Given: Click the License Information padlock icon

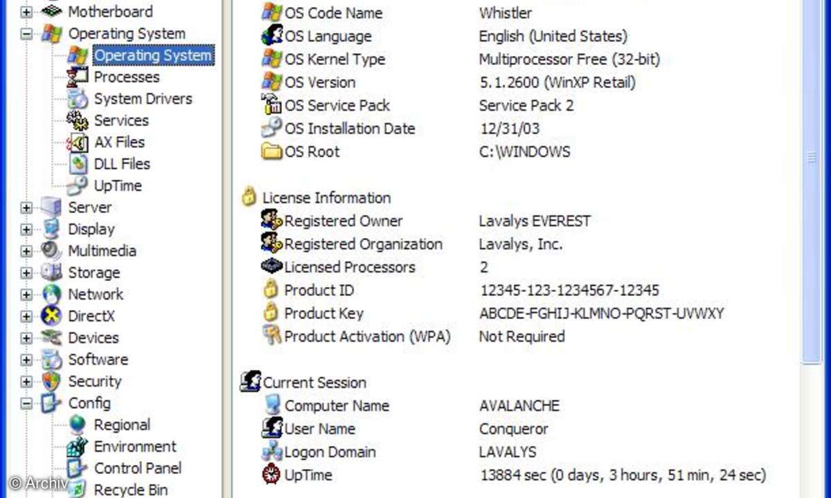Looking at the screenshot, I should (x=249, y=197).
